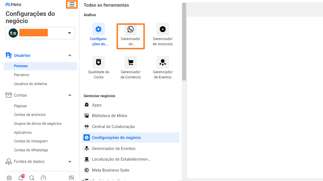Screen dimensions: 323x181
Task: Open Contas de anúncios
Action: (x=30, y=115)
